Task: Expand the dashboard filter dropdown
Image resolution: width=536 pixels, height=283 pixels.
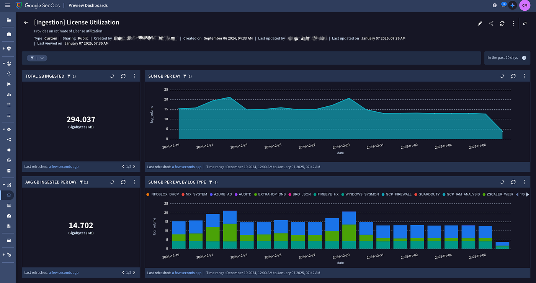Action: pyautogui.click(x=42, y=58)
